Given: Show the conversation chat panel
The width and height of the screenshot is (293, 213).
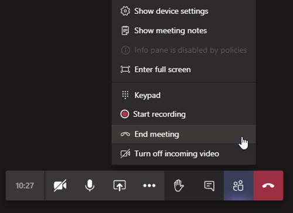Looking at the screenshot, I should [x=209, y=185].
